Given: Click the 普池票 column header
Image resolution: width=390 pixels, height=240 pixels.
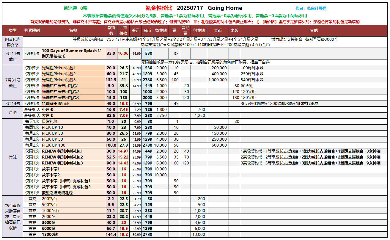Looking at the screenshot, I should click(185, 30).
